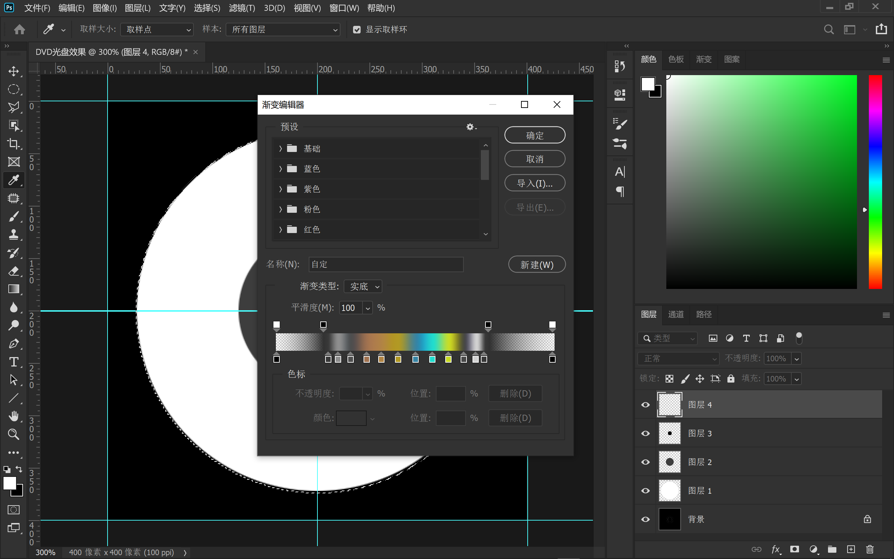
Task: Select the Object Selection tool
Action: (x=14, y=125)
